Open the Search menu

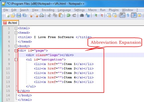point(24,10)
